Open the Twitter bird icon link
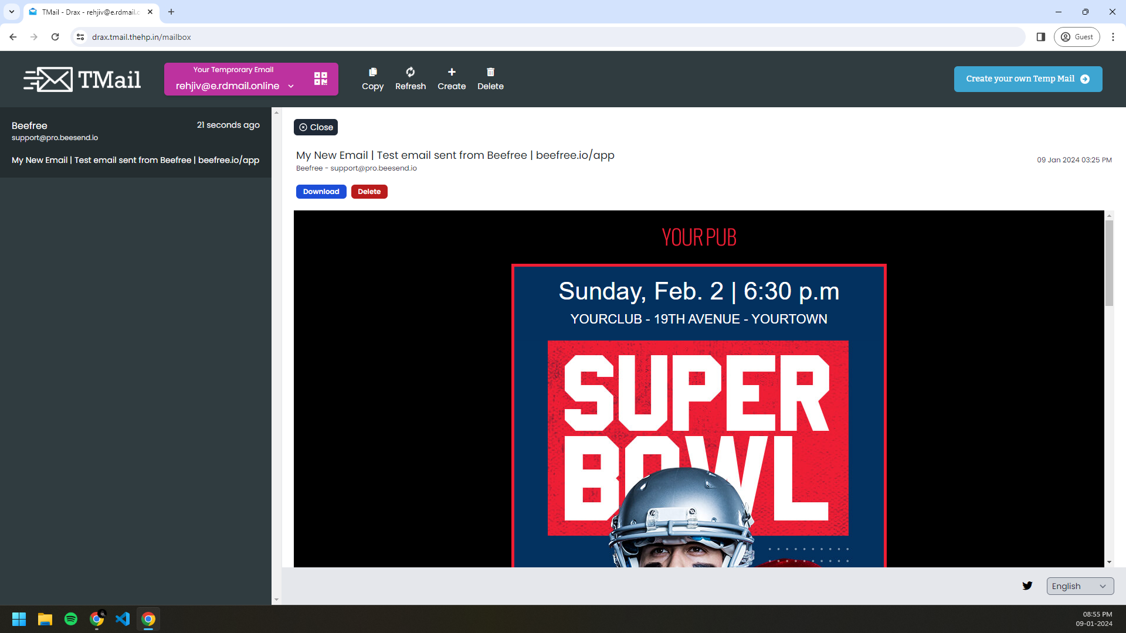 pyautogui.click(x=1027, y=586)
